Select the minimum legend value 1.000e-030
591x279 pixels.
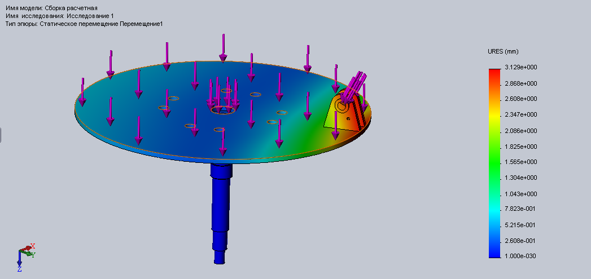click(520, 256)
